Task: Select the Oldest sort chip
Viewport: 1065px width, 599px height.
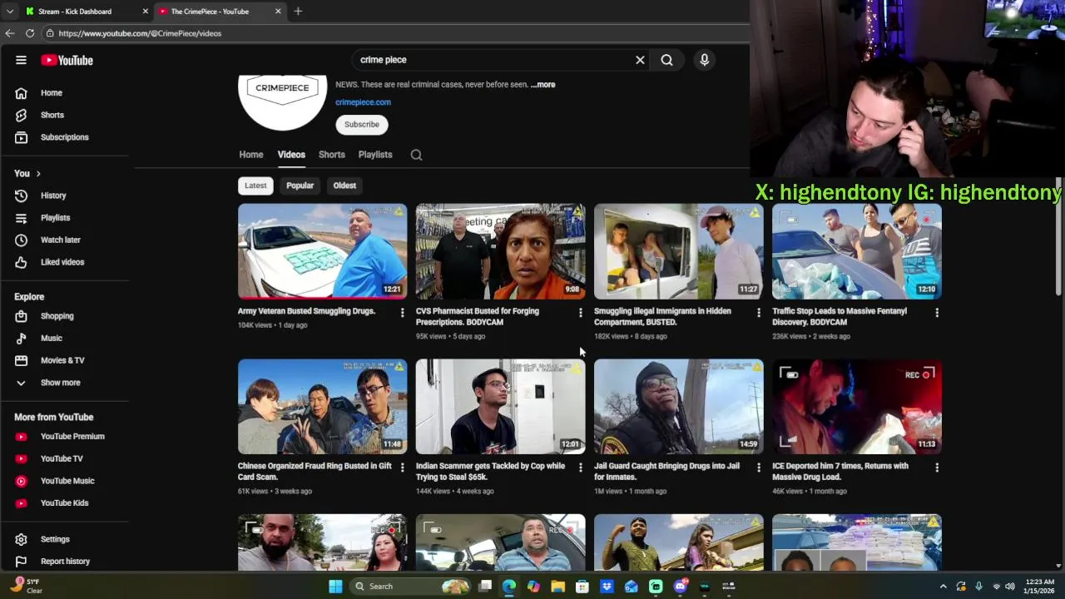Action: [x=344, y=186]
